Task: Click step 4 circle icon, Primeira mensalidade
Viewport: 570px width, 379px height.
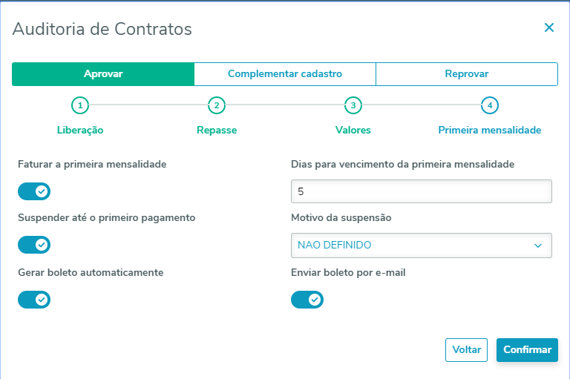Action: [x=489, y=105]
